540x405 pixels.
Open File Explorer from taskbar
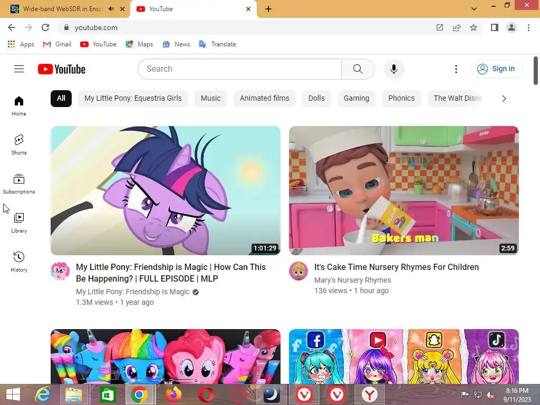tap(74, 394)
